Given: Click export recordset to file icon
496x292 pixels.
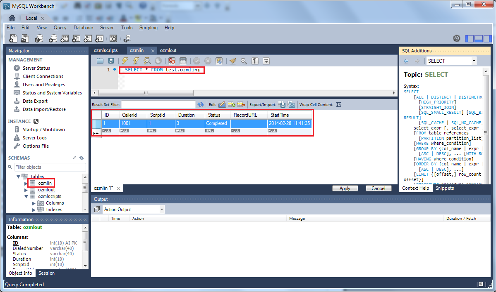Looking at the screenshot, I should (x=281, y=105).
